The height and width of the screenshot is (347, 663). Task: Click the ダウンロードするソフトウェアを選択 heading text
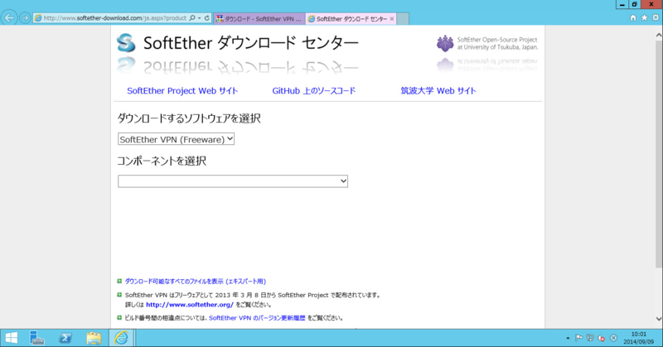click(189, 118)
